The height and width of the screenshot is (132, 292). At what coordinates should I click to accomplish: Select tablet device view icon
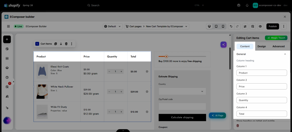click(216, 27)
